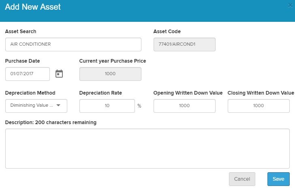Click the Depreciation Method label
This screenshot has width=295, height=188.
[30, 93]
